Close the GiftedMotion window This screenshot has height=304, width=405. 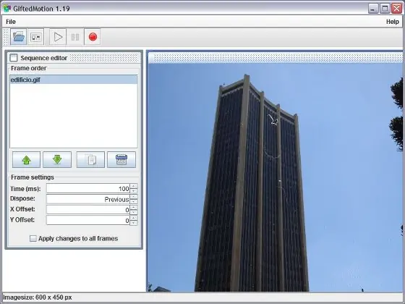396,9
